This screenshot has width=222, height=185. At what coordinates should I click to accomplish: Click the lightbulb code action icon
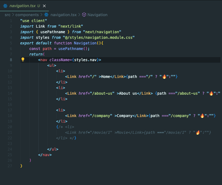click(23, 60)
